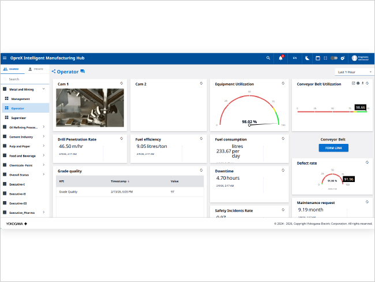This screenshot has height=282, width=375.
Task: Select the Grade Quality table row
Action: [x=130, y=192]
